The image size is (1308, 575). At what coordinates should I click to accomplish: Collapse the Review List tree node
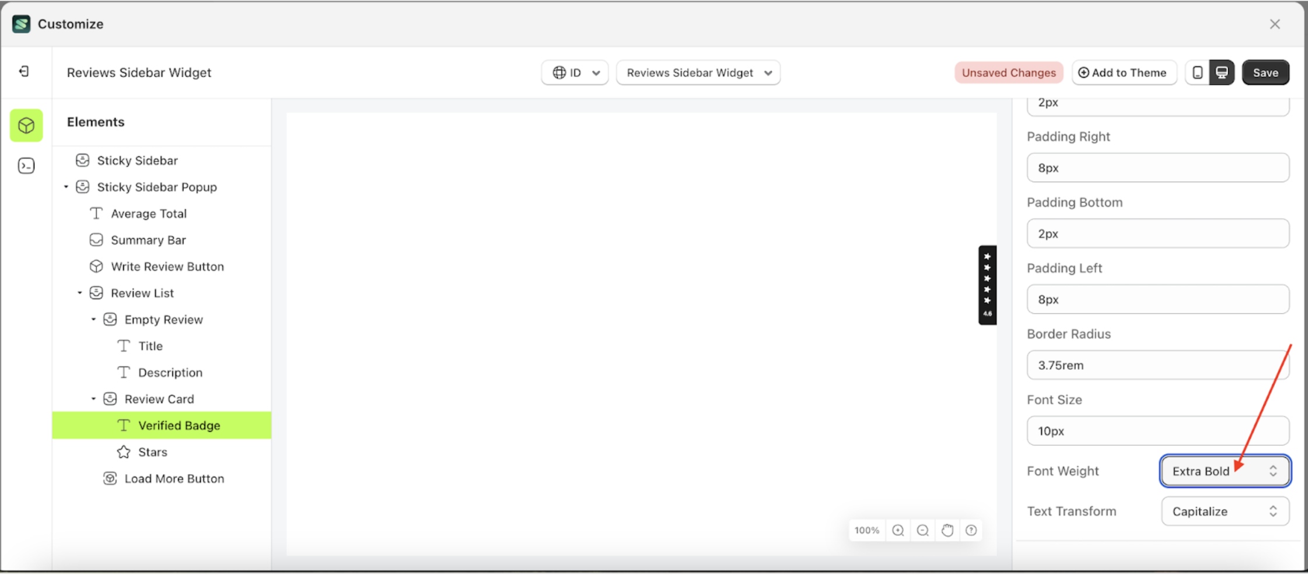[80, 293]
